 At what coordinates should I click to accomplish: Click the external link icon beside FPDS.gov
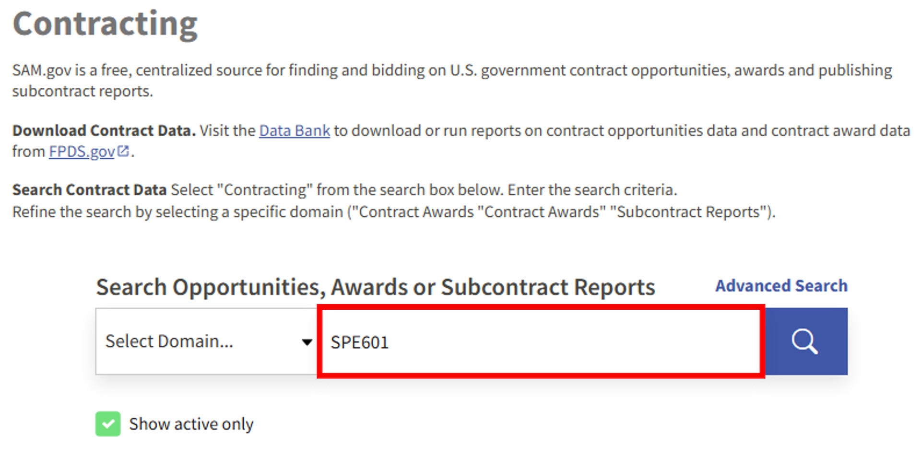pos(124,151)
